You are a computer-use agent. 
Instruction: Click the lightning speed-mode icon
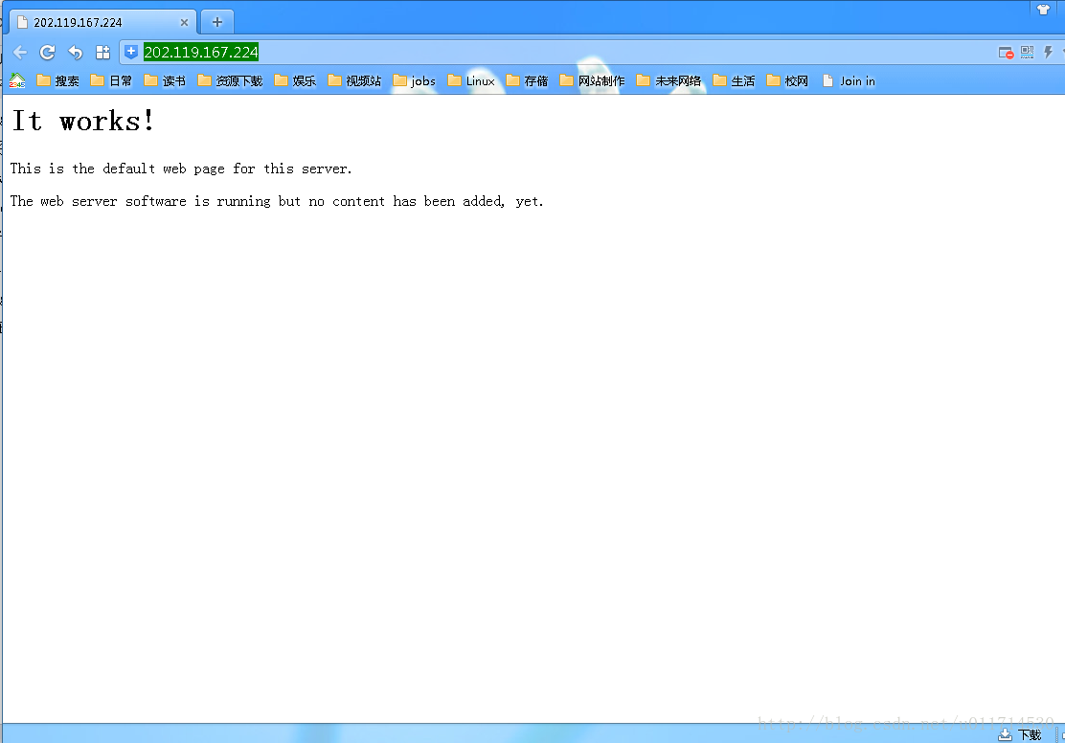click(1048, 53)
